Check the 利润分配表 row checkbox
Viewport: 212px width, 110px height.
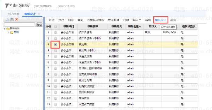pyautogui.click(x=56, y=80)
